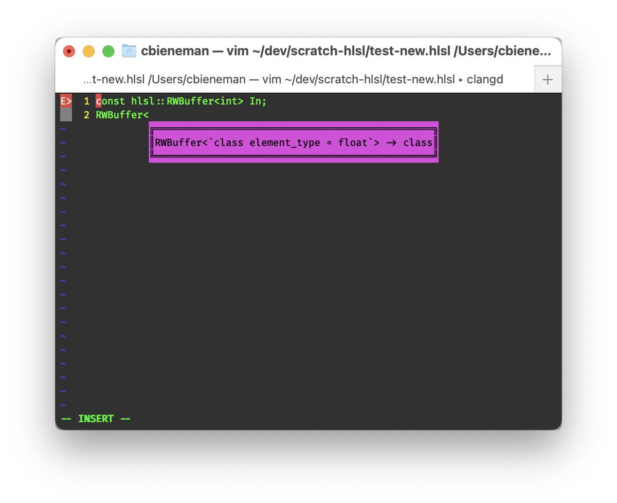Click the clangd signature help popup
Image resolution: width=617 pixels, height=503 pixels.
click(294, 142)
